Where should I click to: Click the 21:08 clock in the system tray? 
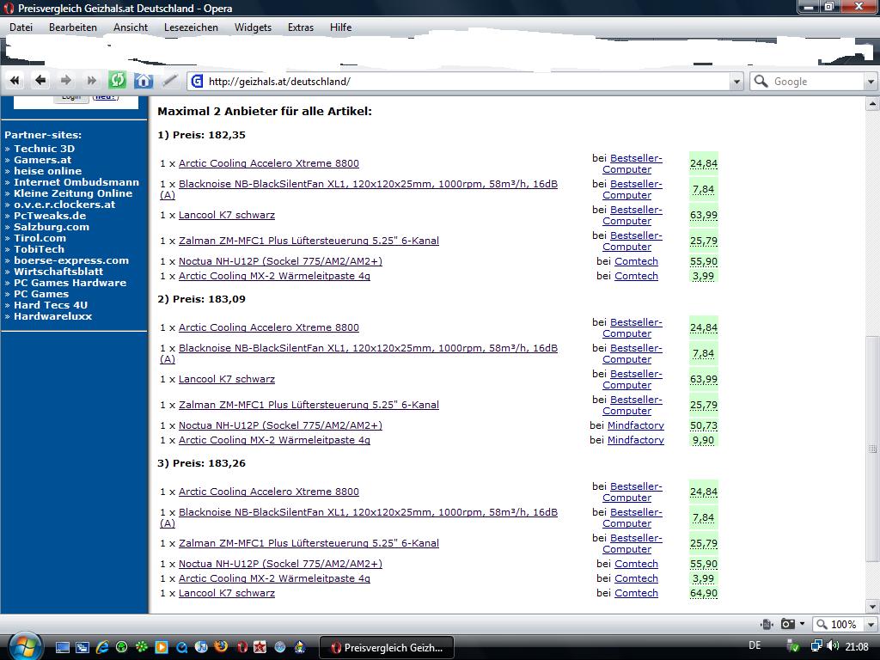pyautogui.click(x=857, y=647)
